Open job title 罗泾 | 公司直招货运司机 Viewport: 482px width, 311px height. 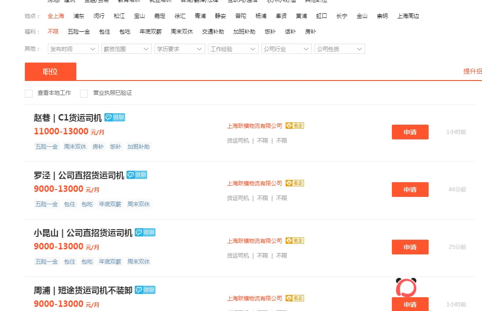[x=79, y=175]
